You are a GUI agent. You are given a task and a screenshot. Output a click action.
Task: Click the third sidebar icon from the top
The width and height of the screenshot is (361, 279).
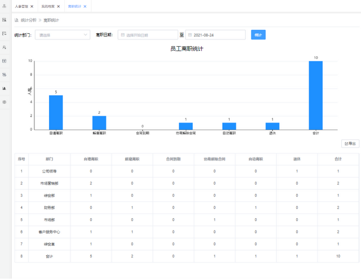pyautogui.click(x=5, y=33)
